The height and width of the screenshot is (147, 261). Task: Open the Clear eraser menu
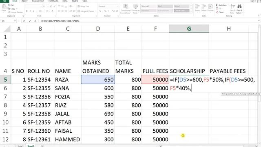click(x=220, y=12)
